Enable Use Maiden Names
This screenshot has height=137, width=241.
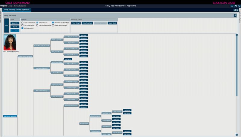[37, 25]
